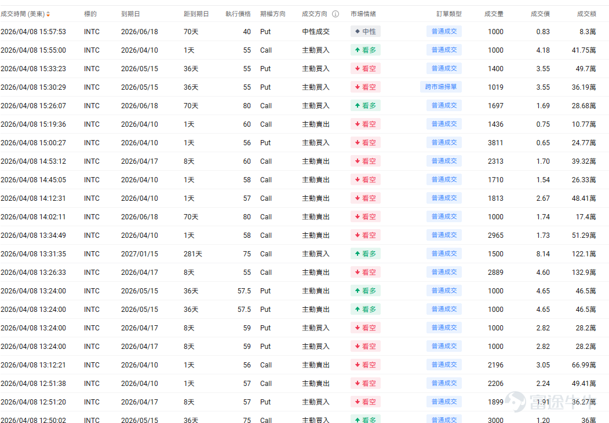The height and width of the screenshot is (423, 609).
Task: Select volume value 2313
Action: click(x=495, y=161)
